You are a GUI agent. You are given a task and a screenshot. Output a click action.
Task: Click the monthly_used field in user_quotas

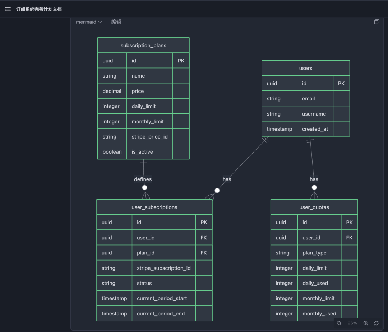tap(319, 313)
